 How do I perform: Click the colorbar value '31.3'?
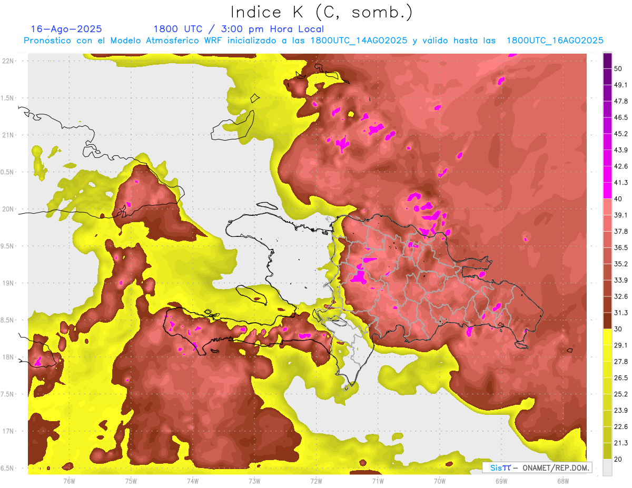[x=621, y=313]
